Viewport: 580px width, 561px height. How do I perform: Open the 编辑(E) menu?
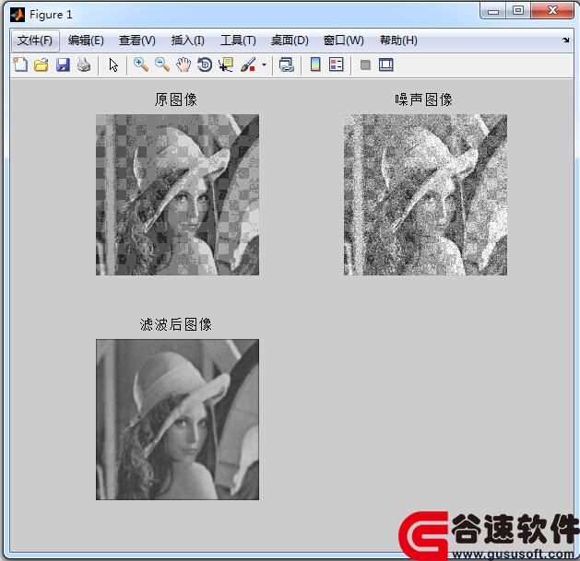click(86, 41)
